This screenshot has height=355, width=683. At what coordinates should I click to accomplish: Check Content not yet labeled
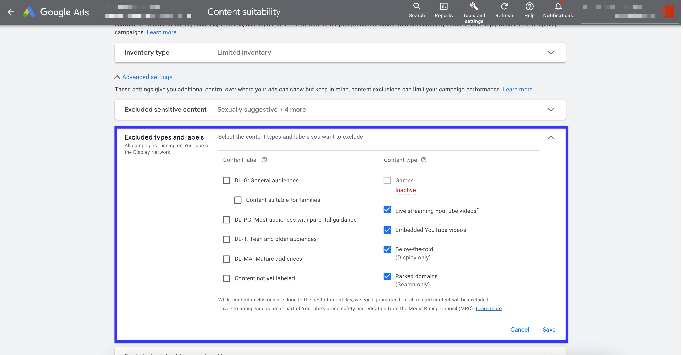pos(226,278)
